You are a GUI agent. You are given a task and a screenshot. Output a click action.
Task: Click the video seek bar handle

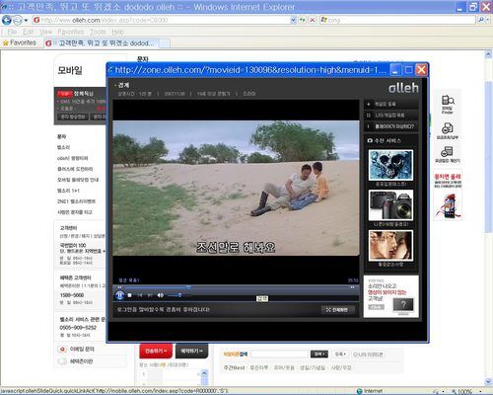pyautogui.click(x=188, y=287)
